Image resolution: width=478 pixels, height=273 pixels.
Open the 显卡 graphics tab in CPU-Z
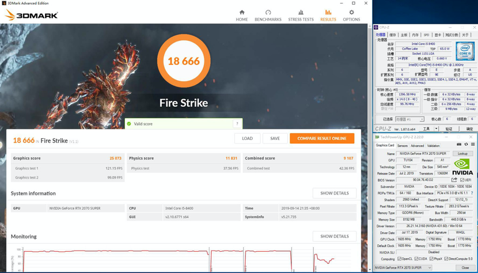[x=438, y=35]
